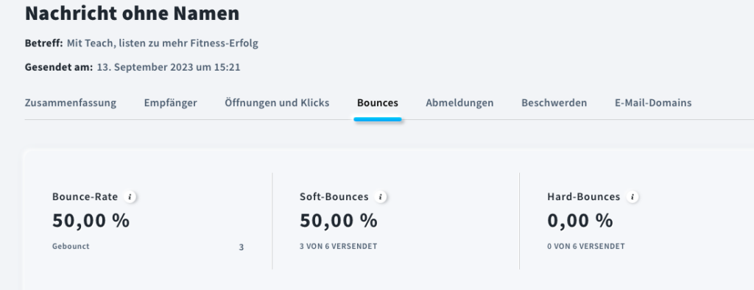View the Abmeldungen tab
This screenshot has width=754, height=290.
click(459, 102)
